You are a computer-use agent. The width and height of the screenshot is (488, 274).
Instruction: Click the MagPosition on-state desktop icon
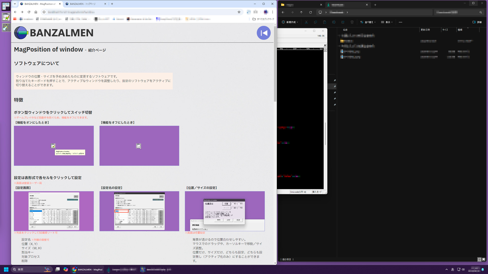point(6,17)
